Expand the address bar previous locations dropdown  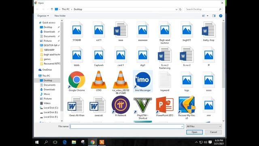pyautogui.click(x=176, y=9)
